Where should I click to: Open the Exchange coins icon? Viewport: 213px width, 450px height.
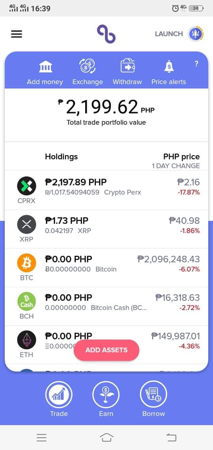pyautogui.click(x=88, y=66)
